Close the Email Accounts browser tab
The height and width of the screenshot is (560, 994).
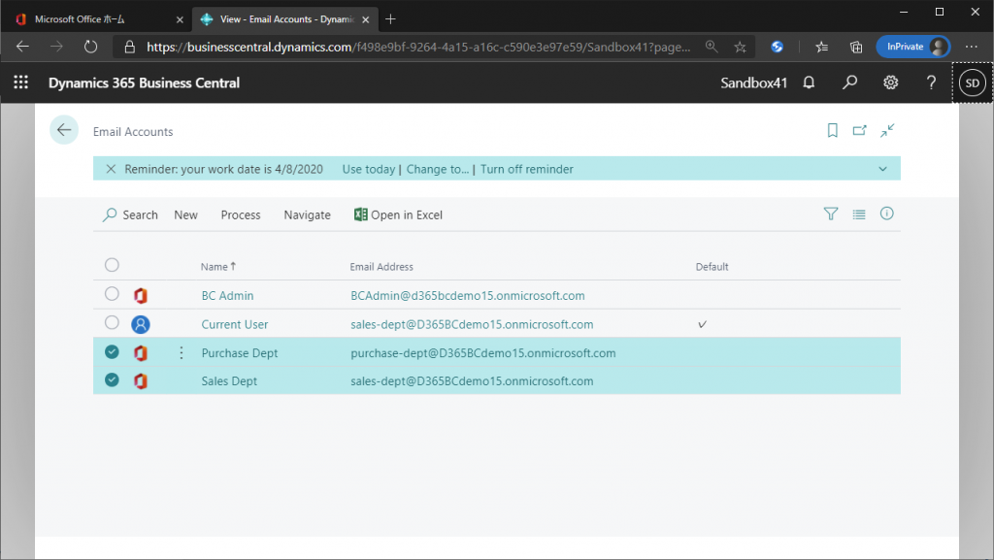coord(366,19)
